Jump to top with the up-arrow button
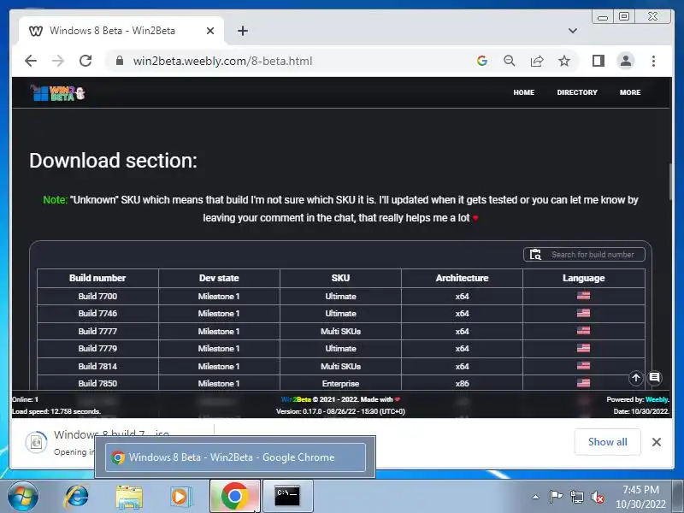 tap(635, 378)
